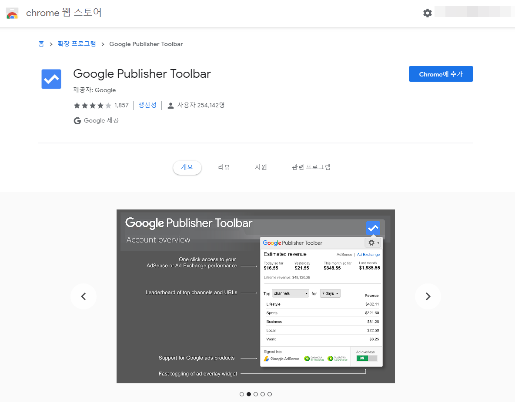Select the fourth carousel dot
This screenshot has height=402, width=515.
pos(262,394)
